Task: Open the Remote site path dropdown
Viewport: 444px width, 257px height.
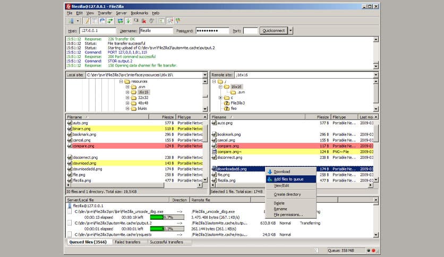Action: tap(376, 75)
